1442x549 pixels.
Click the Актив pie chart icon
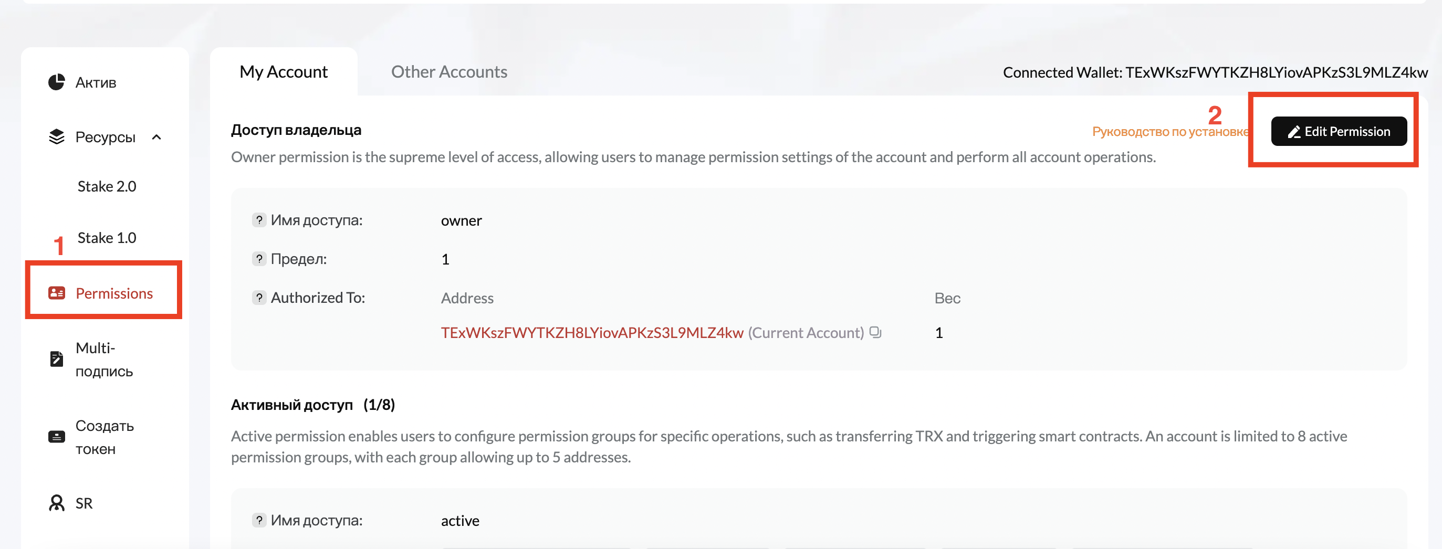(x=57, y=82)
